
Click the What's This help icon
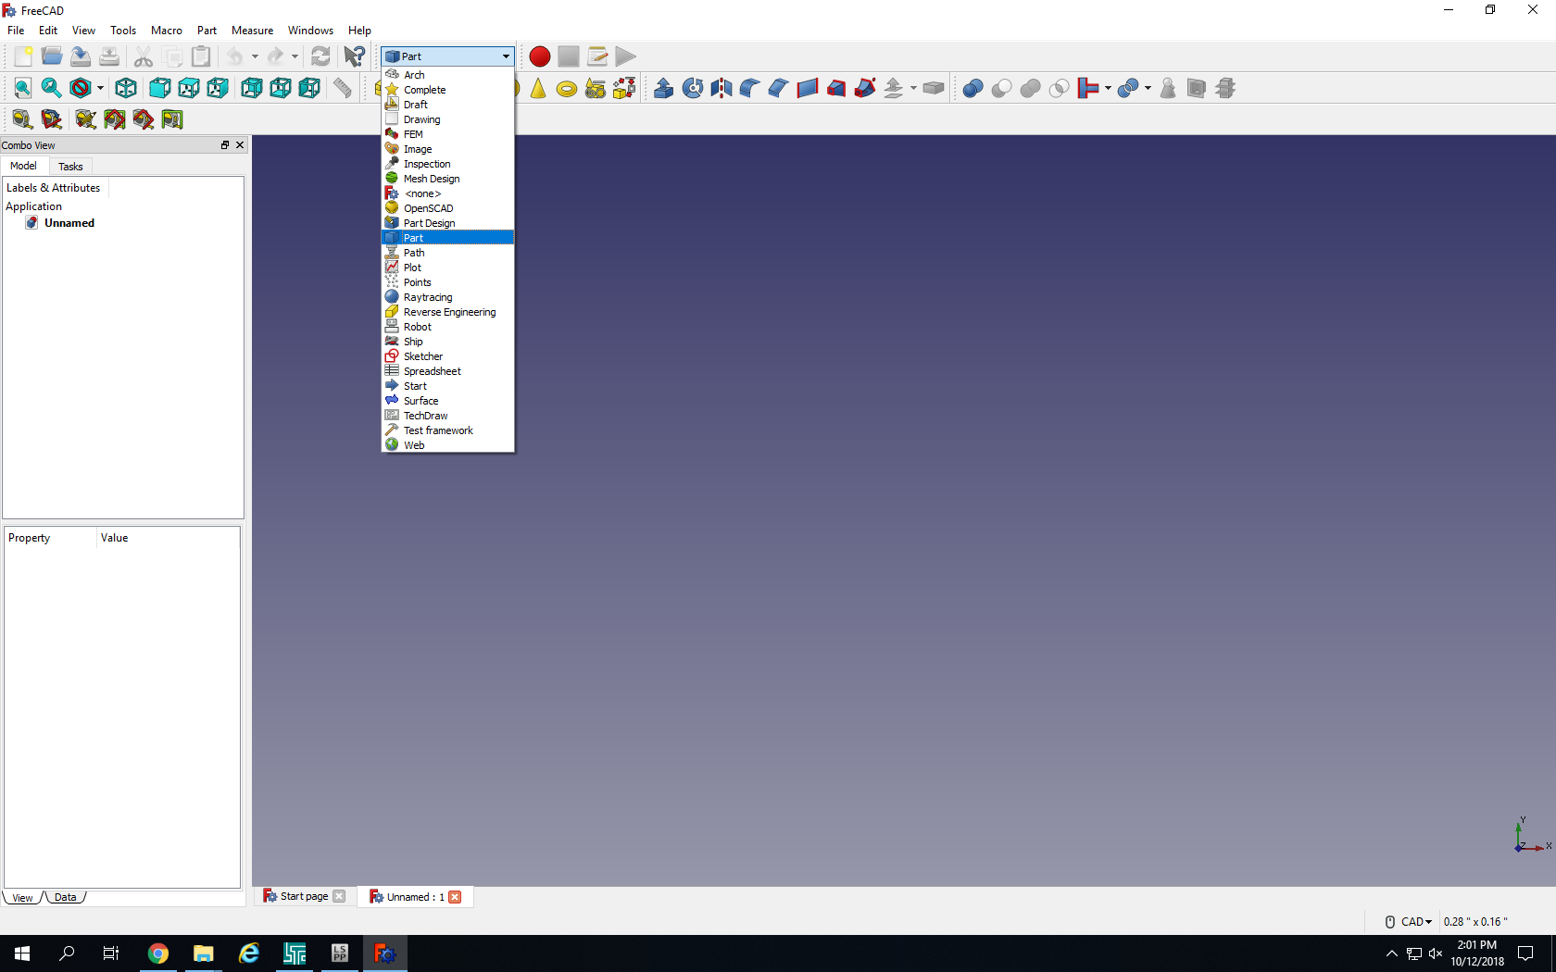354,56
